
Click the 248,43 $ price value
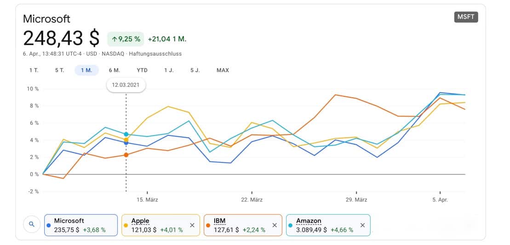click(61, 38)
